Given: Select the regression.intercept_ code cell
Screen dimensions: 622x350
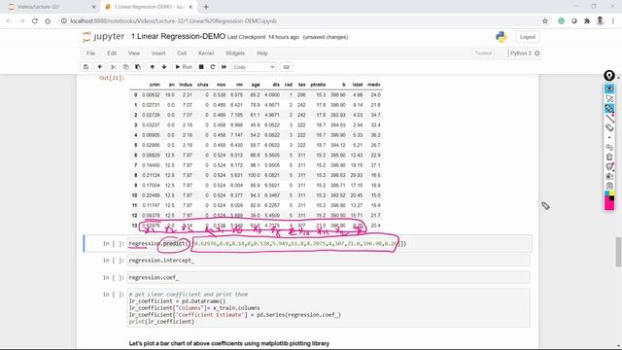Looking at the screenshot, I should pyautogui.click(x=328, y=261).
